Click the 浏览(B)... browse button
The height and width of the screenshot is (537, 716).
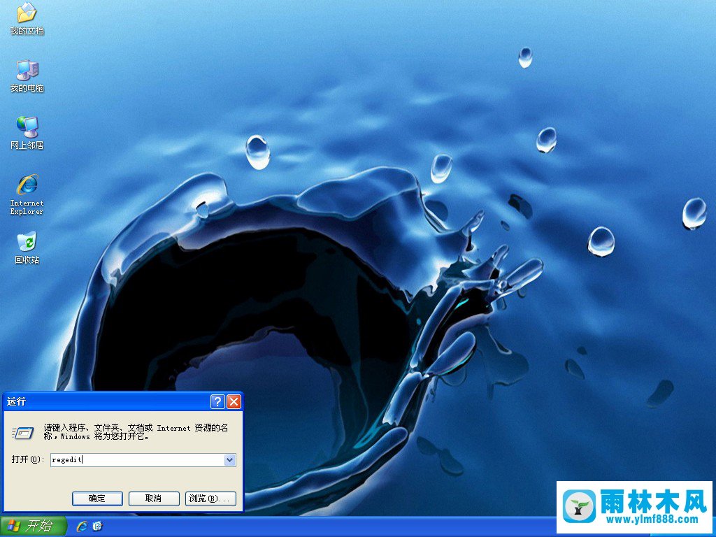tap(210, 499)
